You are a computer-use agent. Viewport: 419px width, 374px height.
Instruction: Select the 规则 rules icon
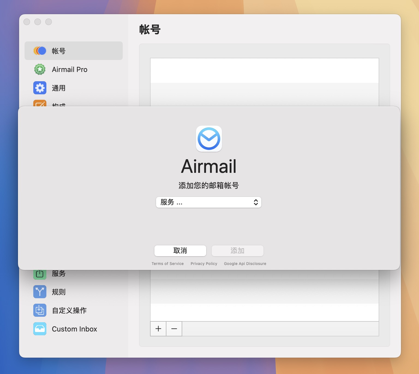pyautogui.click(x=40, y=292)
